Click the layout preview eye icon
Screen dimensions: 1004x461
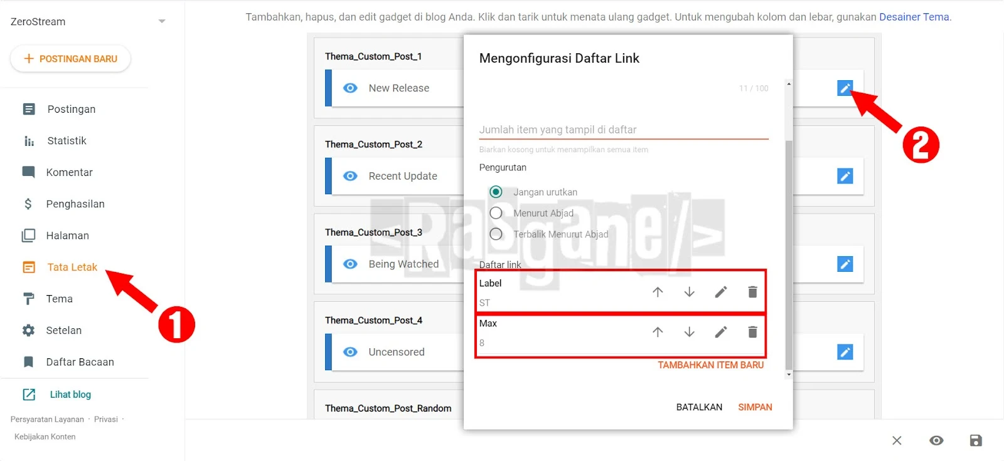(936, 440)
